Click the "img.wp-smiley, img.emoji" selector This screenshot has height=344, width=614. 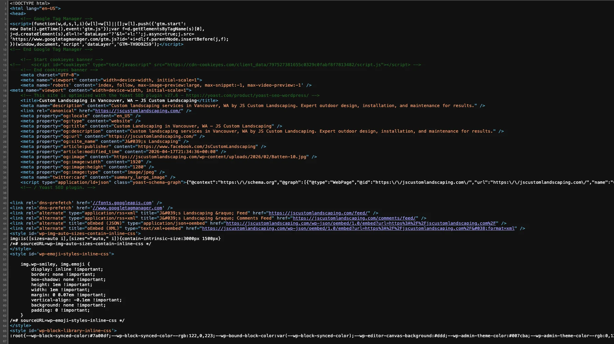click(55, 264)
